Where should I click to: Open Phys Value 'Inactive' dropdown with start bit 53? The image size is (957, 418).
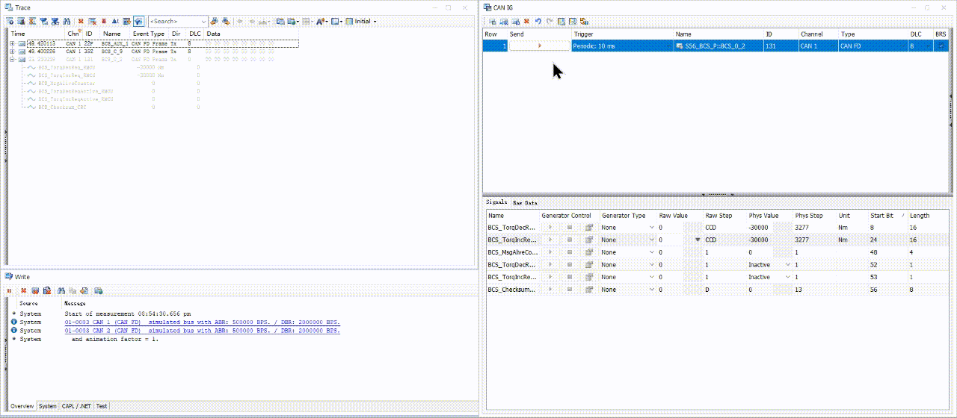coord(787,277)
